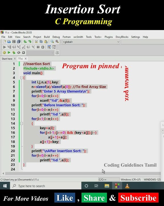Undo the last edit with Undo arrow
Viewport: 164px width, 206px height.
tap(25, 42)
